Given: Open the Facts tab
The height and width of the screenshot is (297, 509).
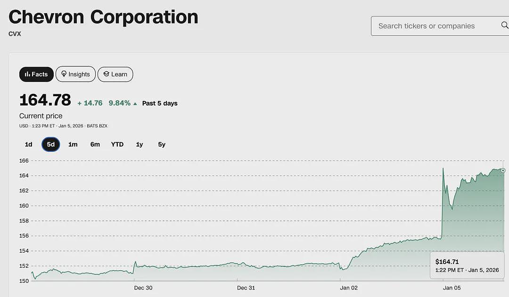Looking at the screenshot, I should coord(36,74).
